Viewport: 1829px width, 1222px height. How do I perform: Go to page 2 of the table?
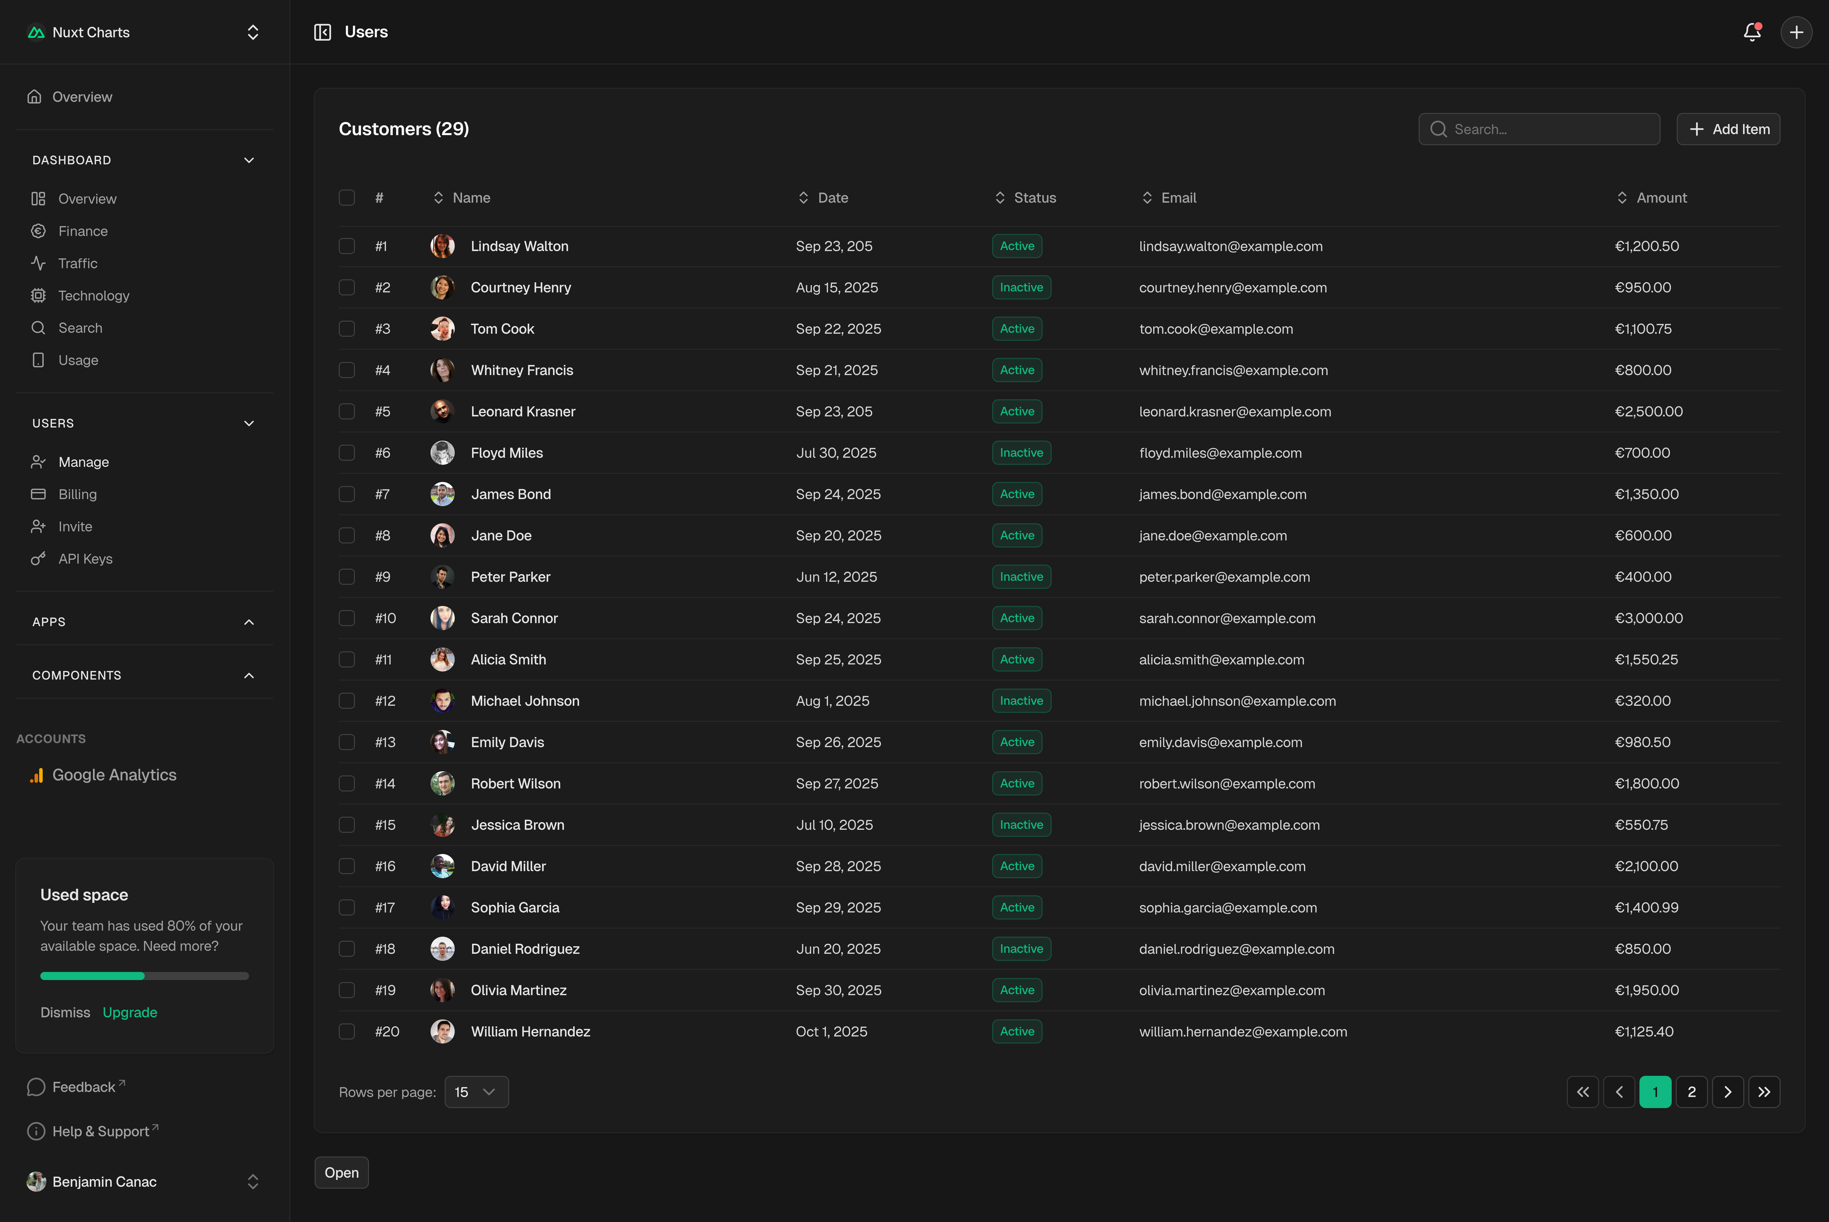1691,1092
